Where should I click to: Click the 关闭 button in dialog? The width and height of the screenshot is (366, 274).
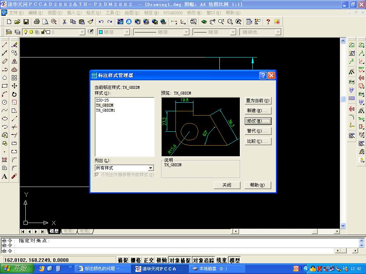click(x=227, y=185)
